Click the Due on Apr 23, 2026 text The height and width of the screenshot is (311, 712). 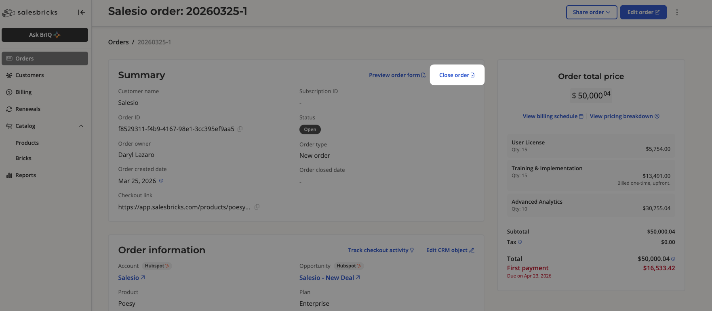tap(529, 276)
